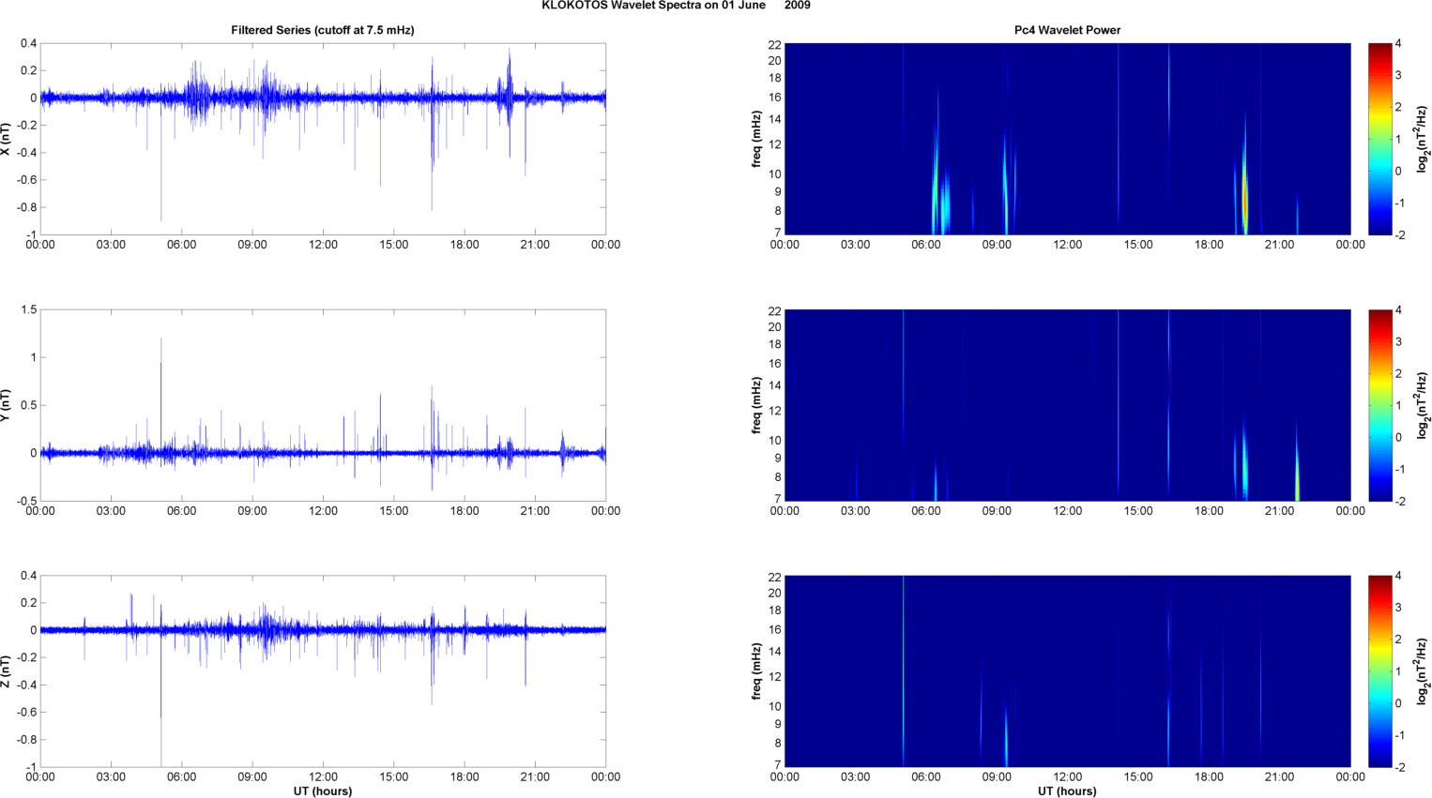Select "12:00" on the top wavelet panel time axis

(x=1067, y=245)
